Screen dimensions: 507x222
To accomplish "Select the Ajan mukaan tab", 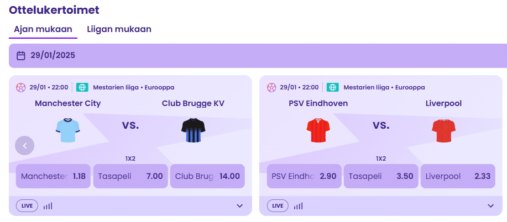I will pos(43,29).
